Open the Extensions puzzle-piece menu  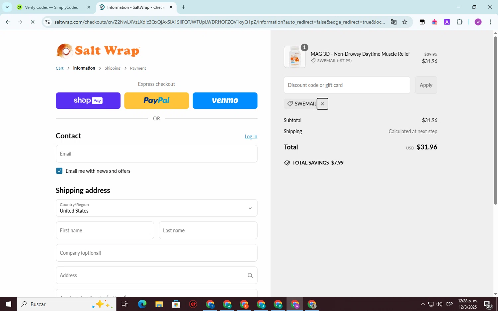pyautogui.click(x=459, y=22)
